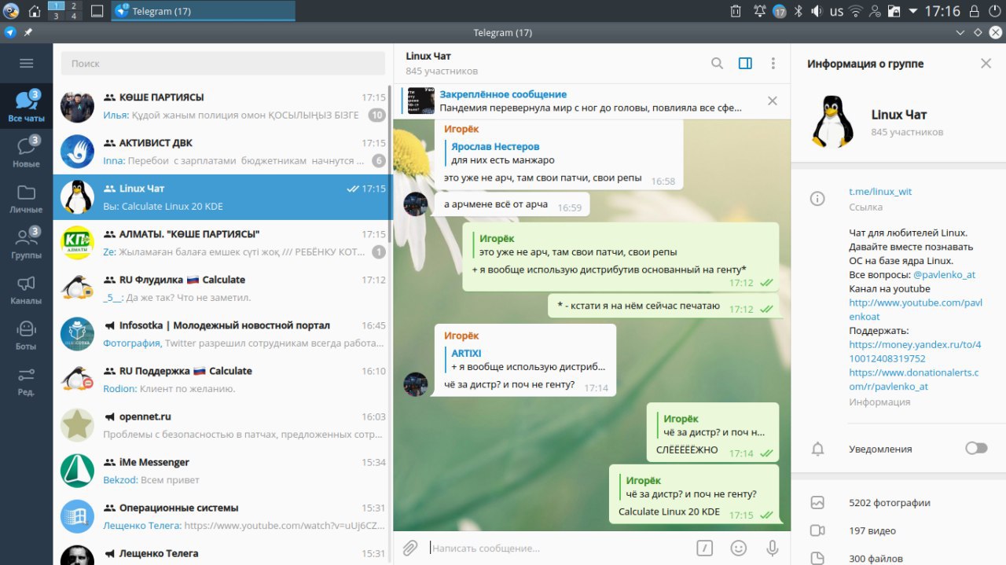The width and height of the screenshot is (1006, 565).
Task: Record a voice message with microphone
Action: [773, 548]
